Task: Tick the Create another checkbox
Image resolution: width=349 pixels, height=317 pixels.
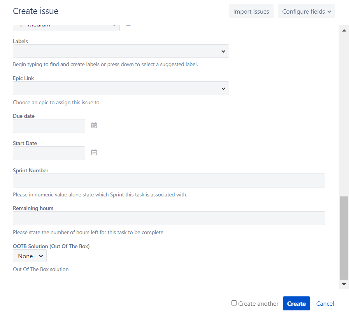Action: coord(234,303)
